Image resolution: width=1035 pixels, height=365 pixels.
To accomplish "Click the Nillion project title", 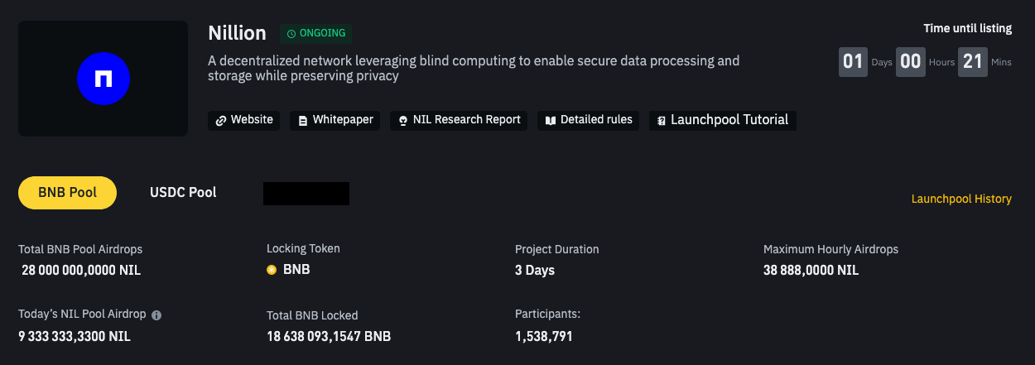I will (238, 33).
